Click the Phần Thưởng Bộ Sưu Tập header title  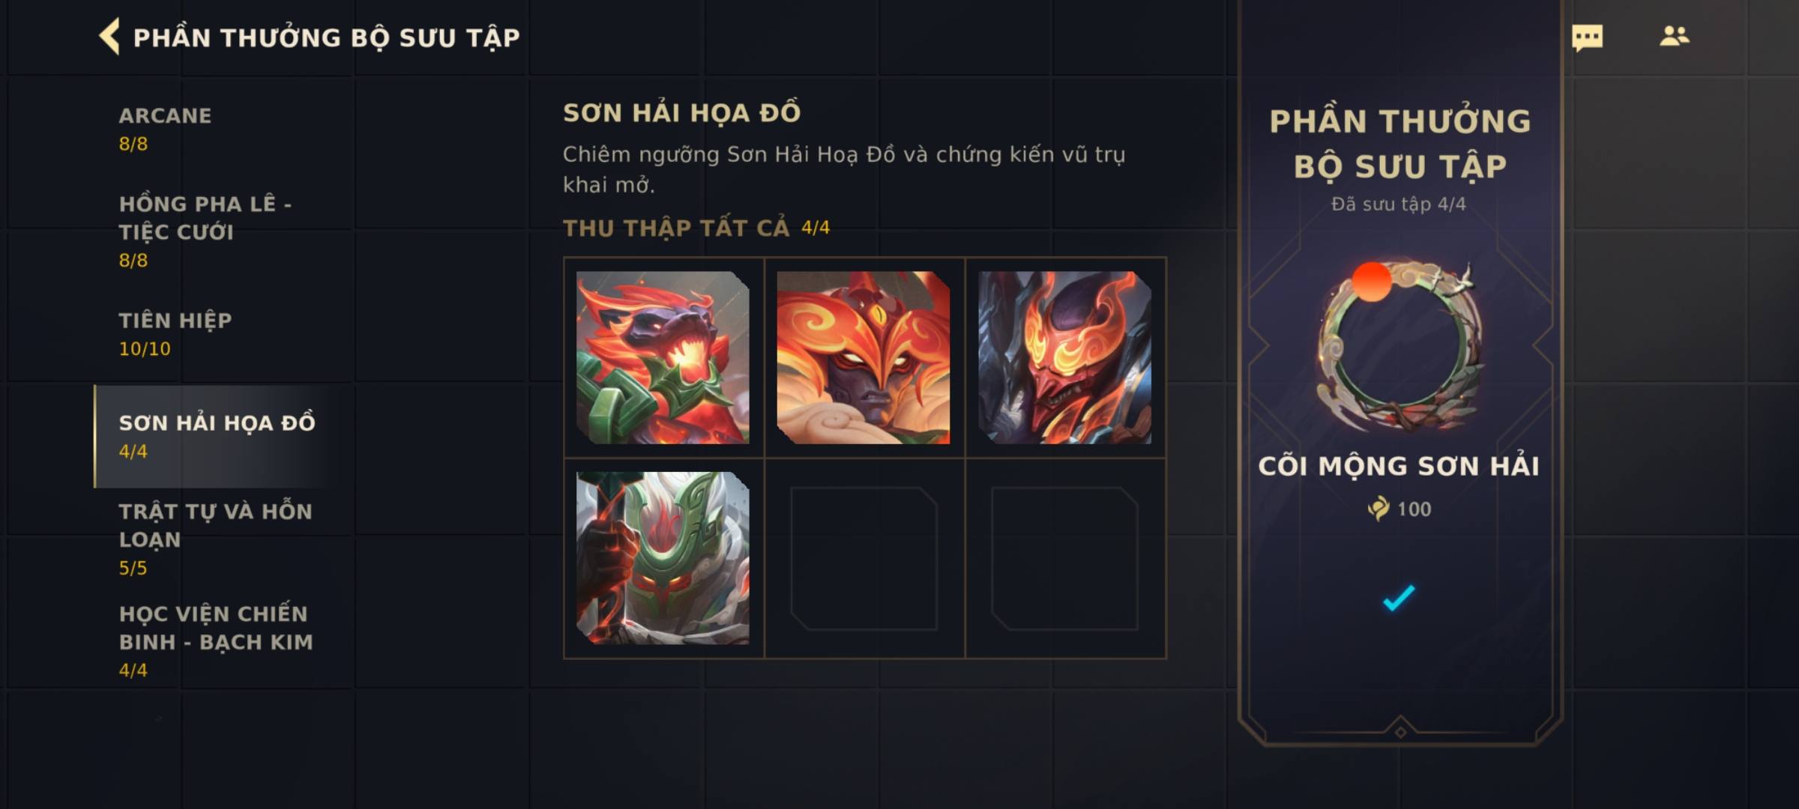point(326,37)
